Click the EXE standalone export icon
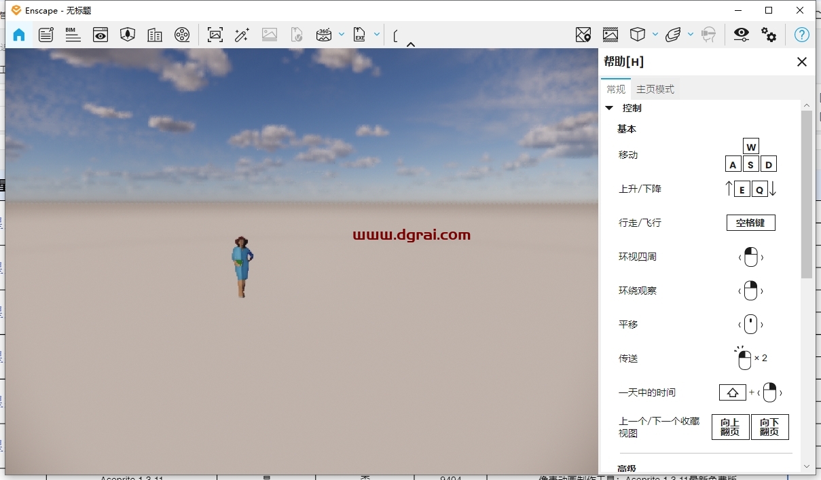 coord(359,35)
